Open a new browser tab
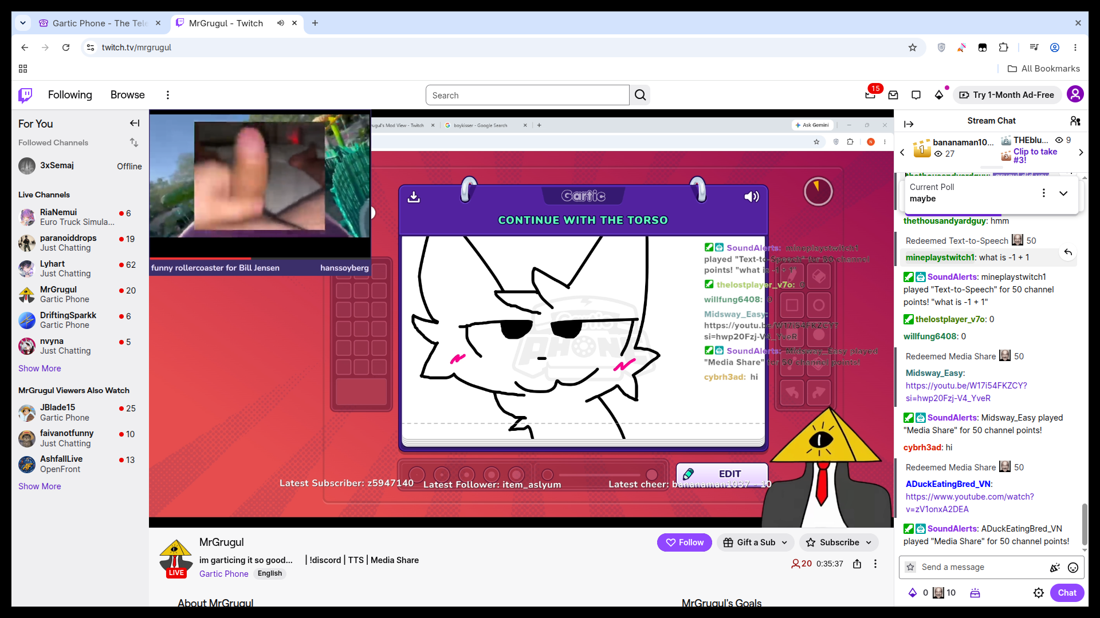The width and height of the screenshot is (1100, 618). [x=315, y=23]
